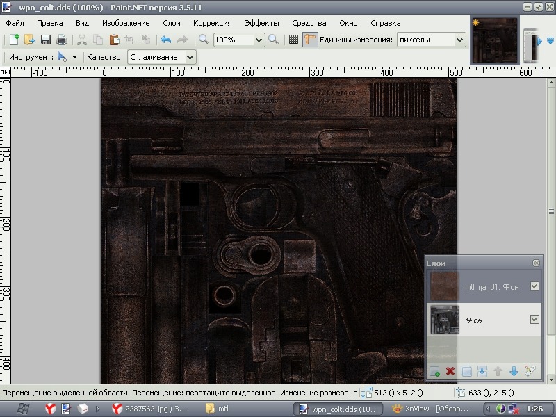The image size is (556, 417).
Task: Click the New image icon
Action: point(14,40)
